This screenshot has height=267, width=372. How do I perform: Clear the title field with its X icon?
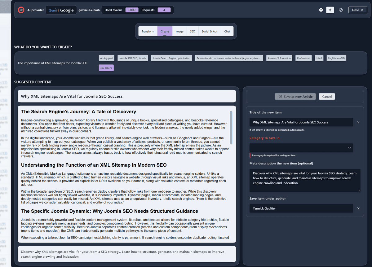coord(358,122)
